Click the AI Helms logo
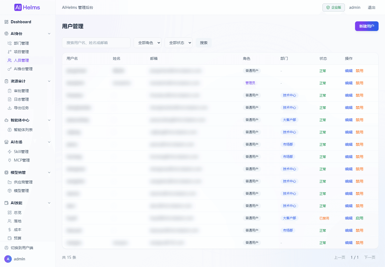Viewport: 385px width, 267px height. [x=27, y=7]
